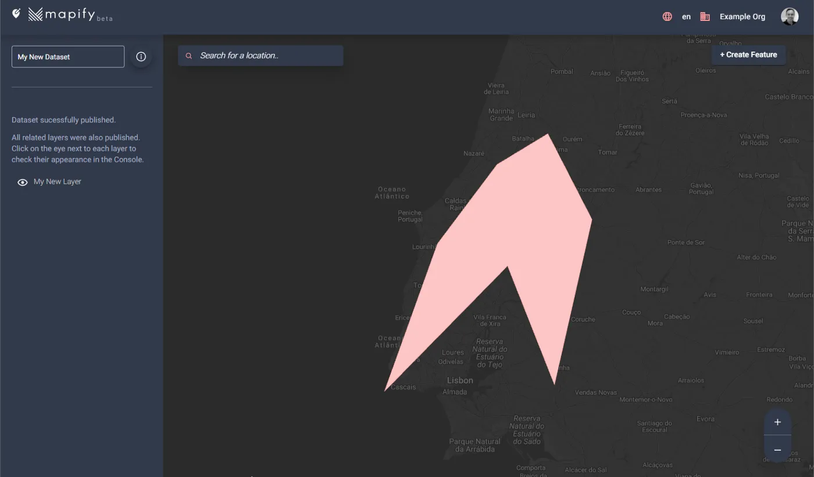
Task: Click the Coruche label on the map
Action: 583,320
